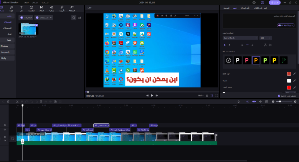Select the Stock (خلفية) sidebar item

click(x=9, y=39)
